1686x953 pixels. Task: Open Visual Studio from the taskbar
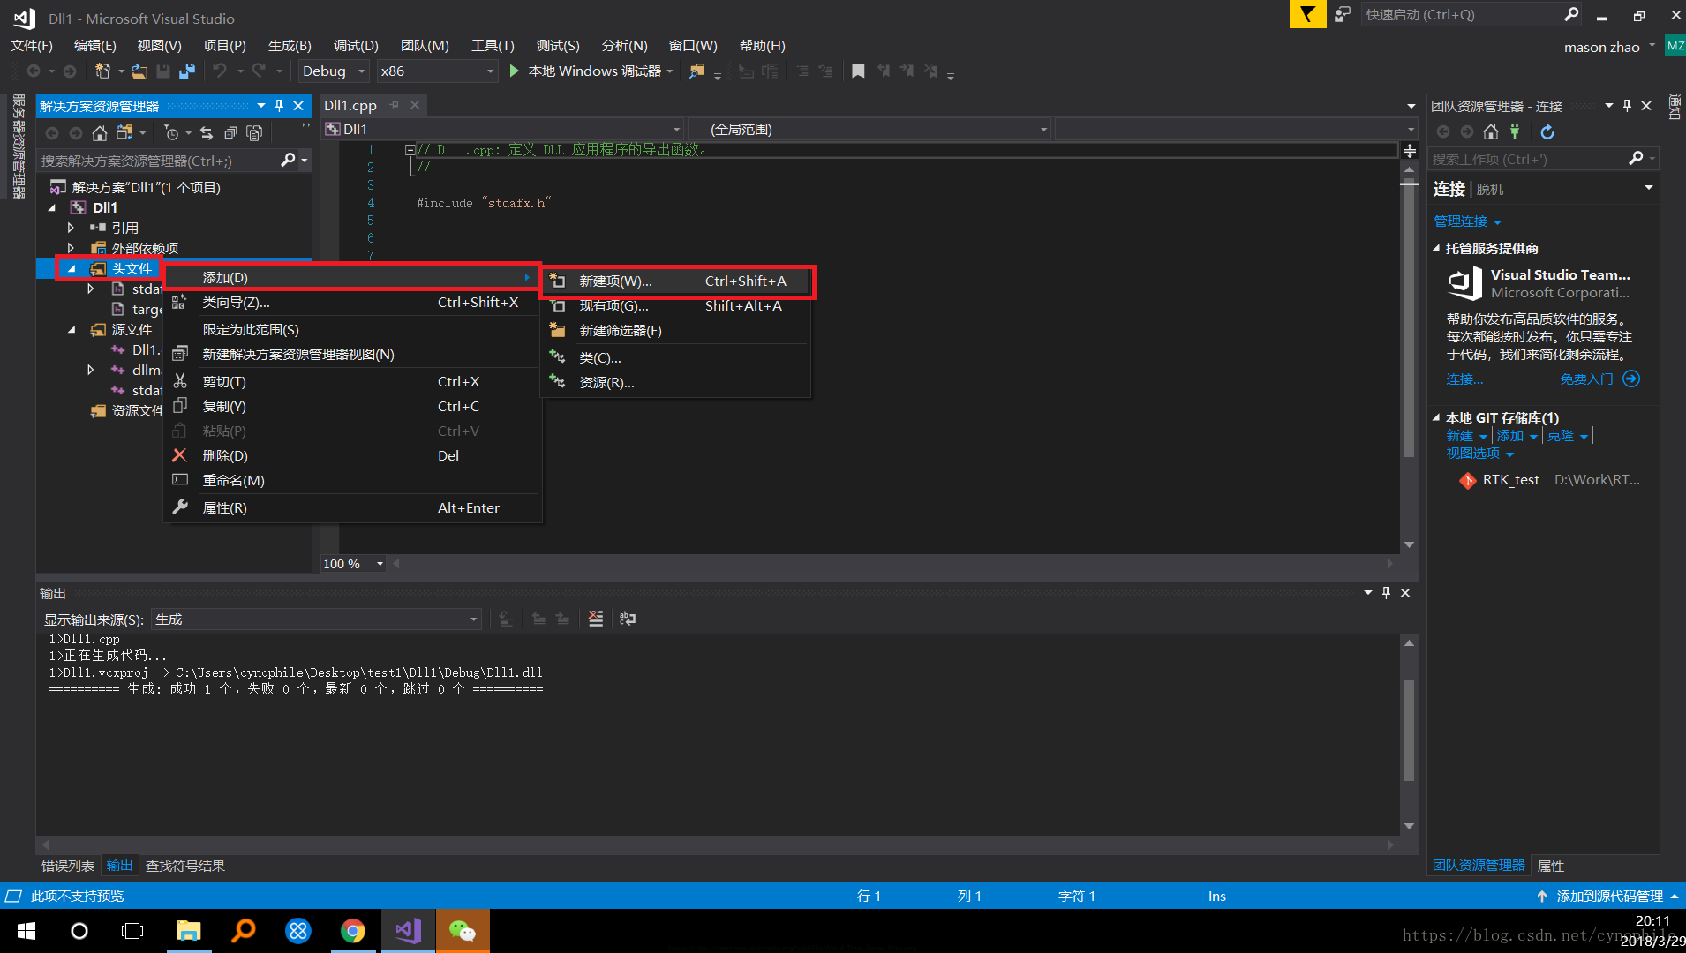[408, 930]
